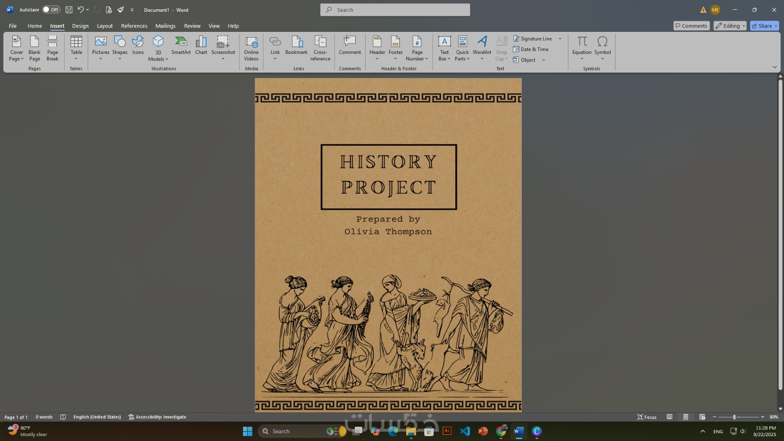
Task: Click the Blank Page icon
Action: click(34, 48)
